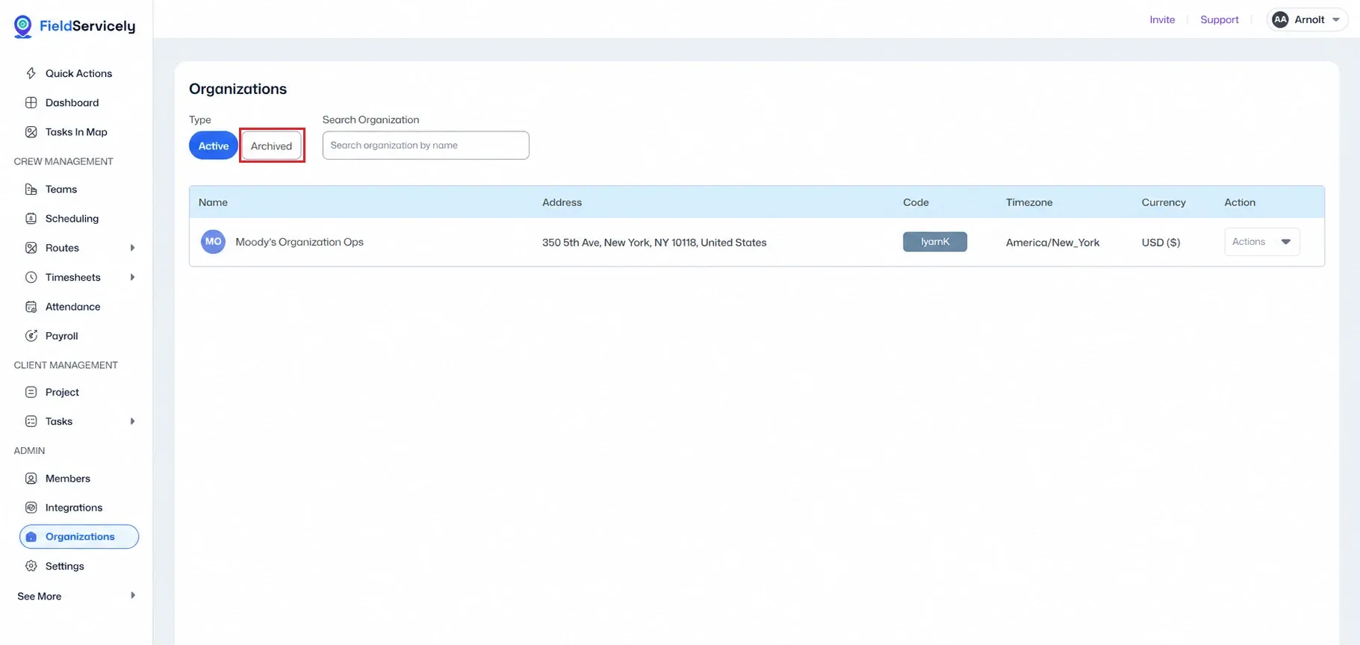Click the Tasks In Map icon
The width and height of the screenshot is (1360, 645).
pos(31,131)
